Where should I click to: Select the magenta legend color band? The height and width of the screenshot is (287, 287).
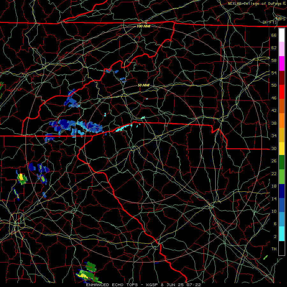click(x=282, y=63)
